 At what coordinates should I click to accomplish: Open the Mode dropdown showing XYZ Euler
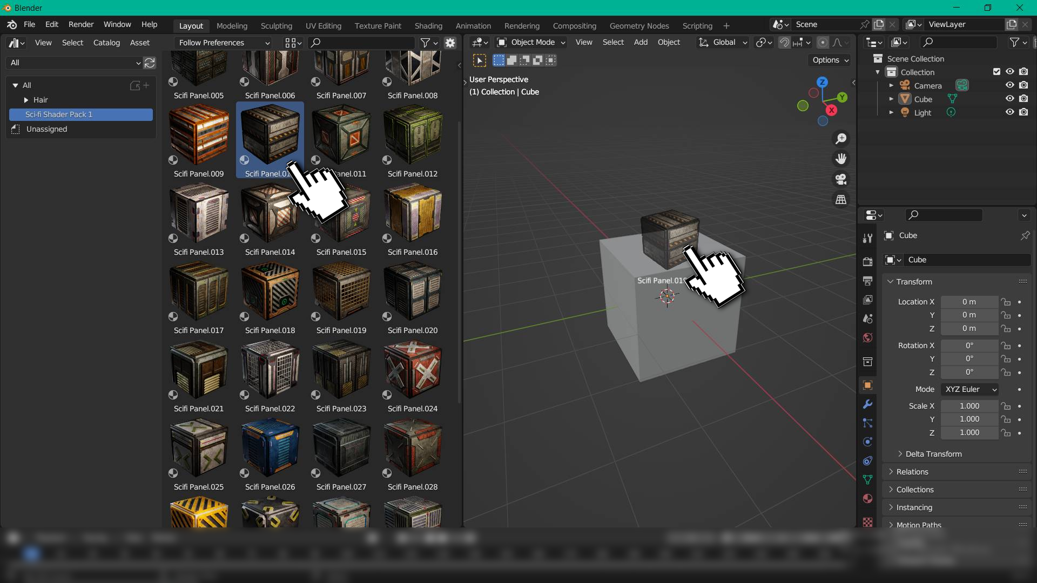(969, 389)
